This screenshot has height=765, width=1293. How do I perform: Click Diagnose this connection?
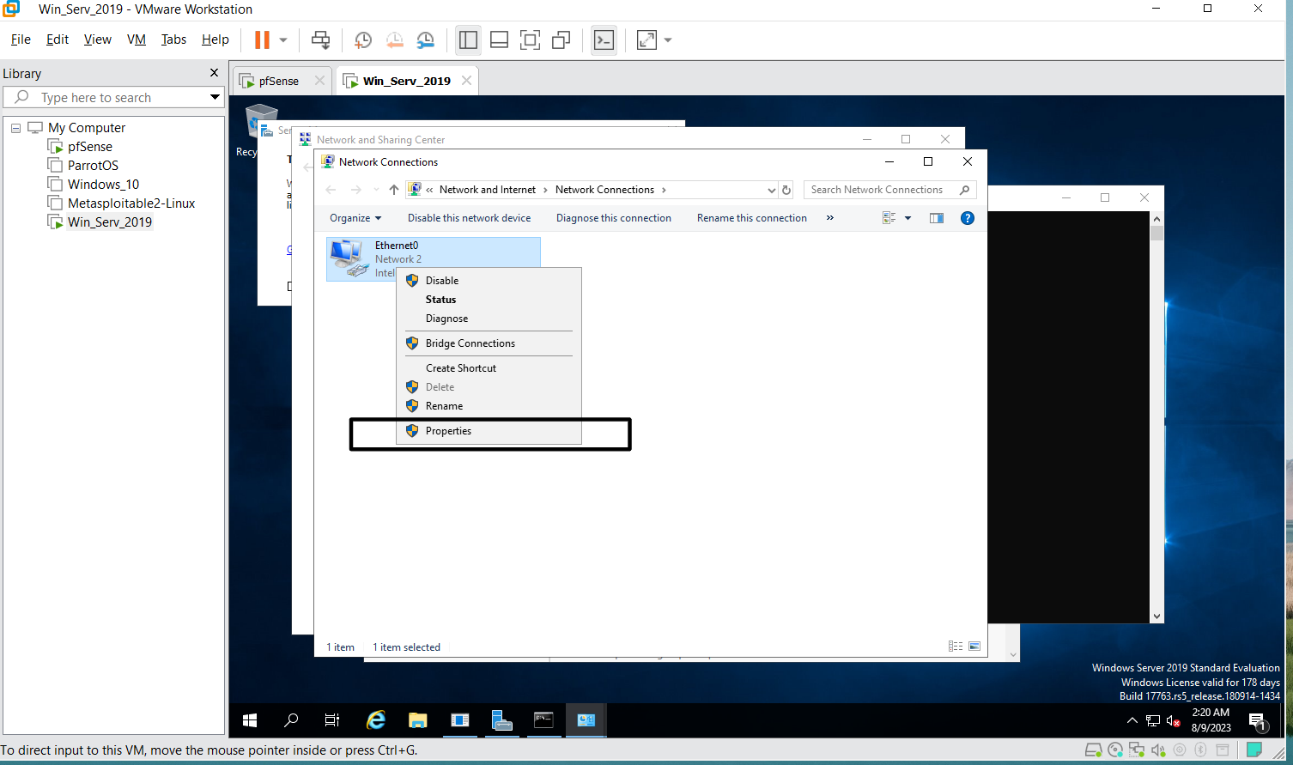click(614, 218)
